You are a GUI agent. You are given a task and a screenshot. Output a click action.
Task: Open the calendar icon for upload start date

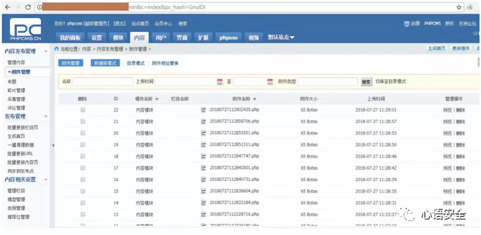click(220, 82)
